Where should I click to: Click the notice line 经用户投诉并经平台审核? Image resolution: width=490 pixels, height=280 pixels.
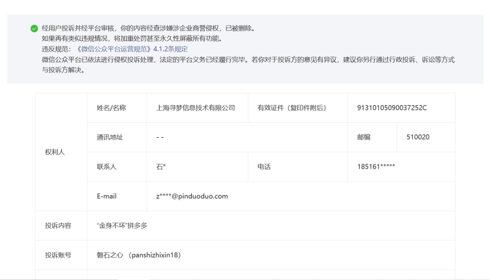(x=149, y=29)
